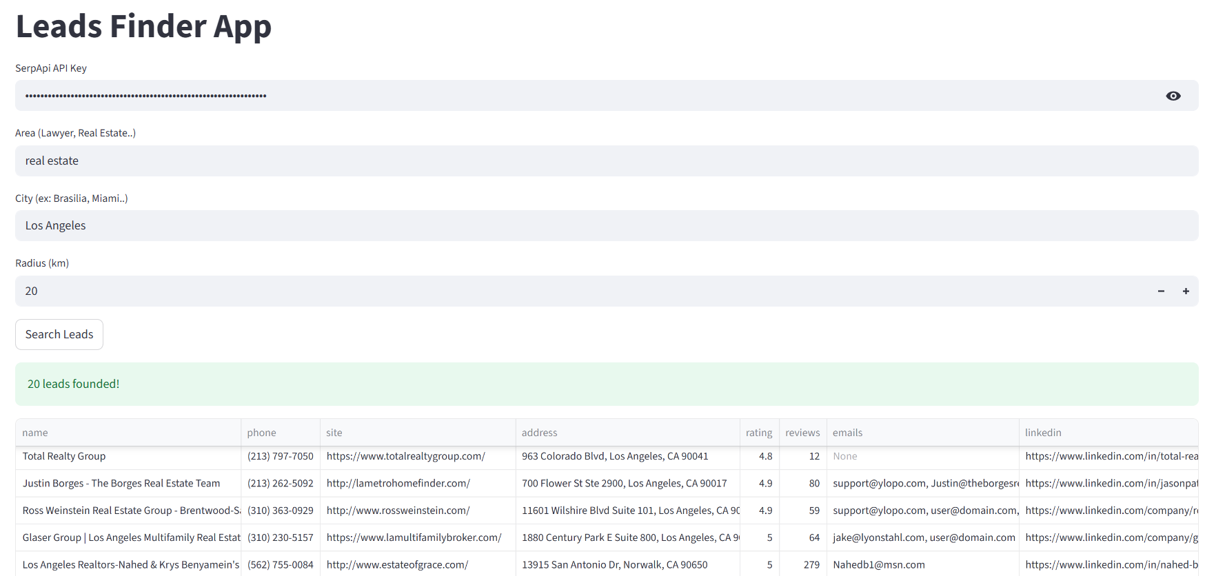Select address 700 Flower St Ste 2900 cell
1205x576 pixels.
pyautogui.click(x=627, y=484)
